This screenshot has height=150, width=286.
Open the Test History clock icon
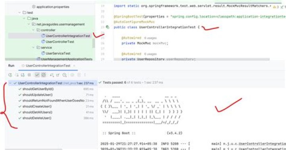[65, 75]
